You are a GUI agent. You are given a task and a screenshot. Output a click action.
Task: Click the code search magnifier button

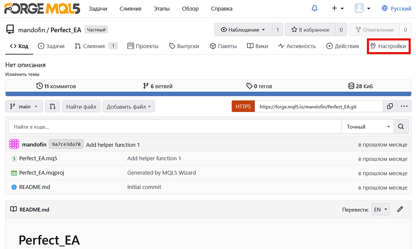[401, 127]
